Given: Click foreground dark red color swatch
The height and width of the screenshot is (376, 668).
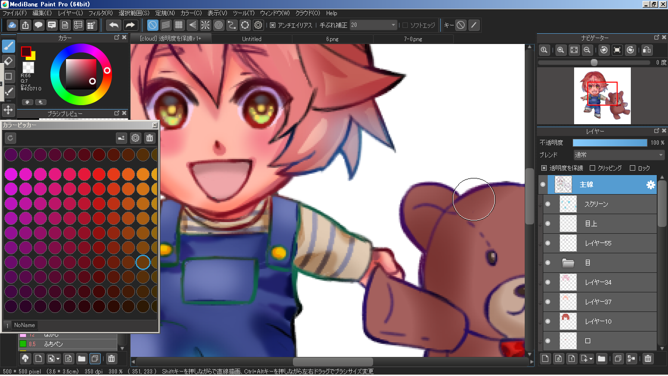Looking at the screenshot, I should 26,51.
